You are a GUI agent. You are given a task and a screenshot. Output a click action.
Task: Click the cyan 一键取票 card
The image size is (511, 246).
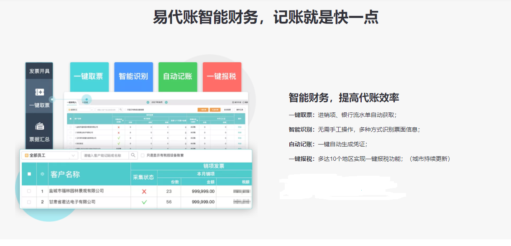pos(89,77)
